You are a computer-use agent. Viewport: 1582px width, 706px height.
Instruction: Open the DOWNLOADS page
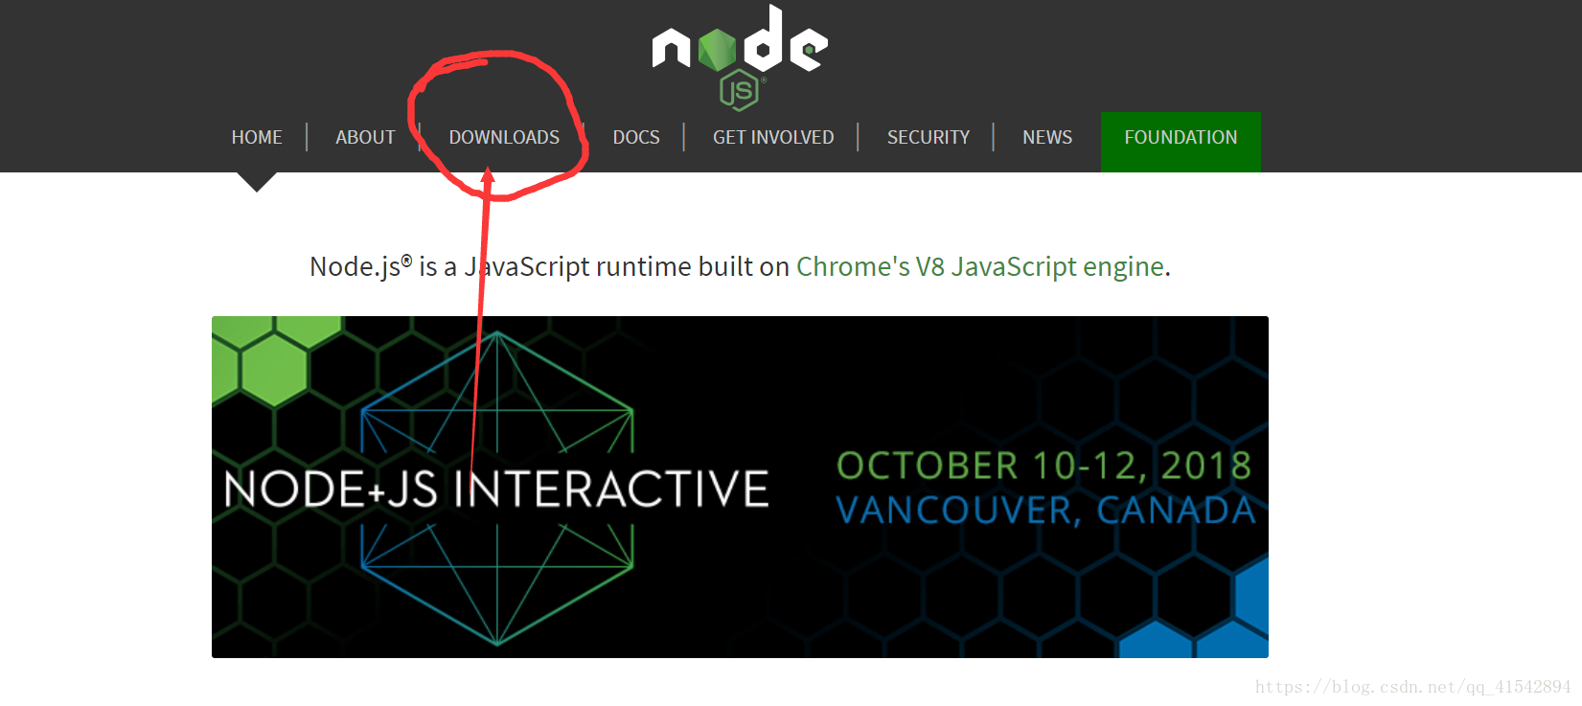point(504,137)
